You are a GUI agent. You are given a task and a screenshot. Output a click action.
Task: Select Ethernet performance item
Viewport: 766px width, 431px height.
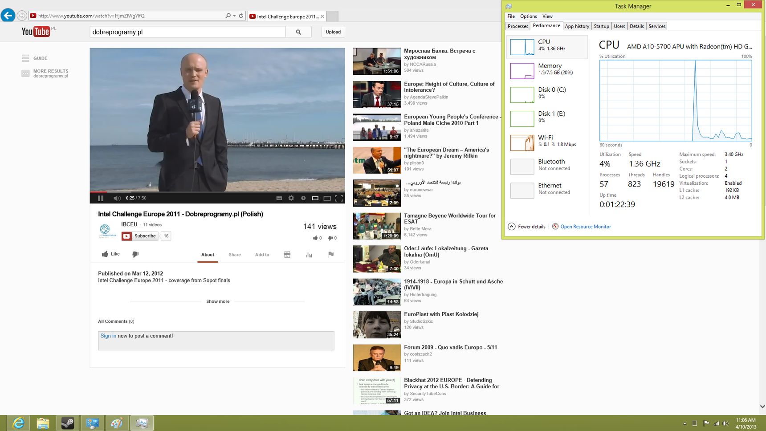coord(547,190)
